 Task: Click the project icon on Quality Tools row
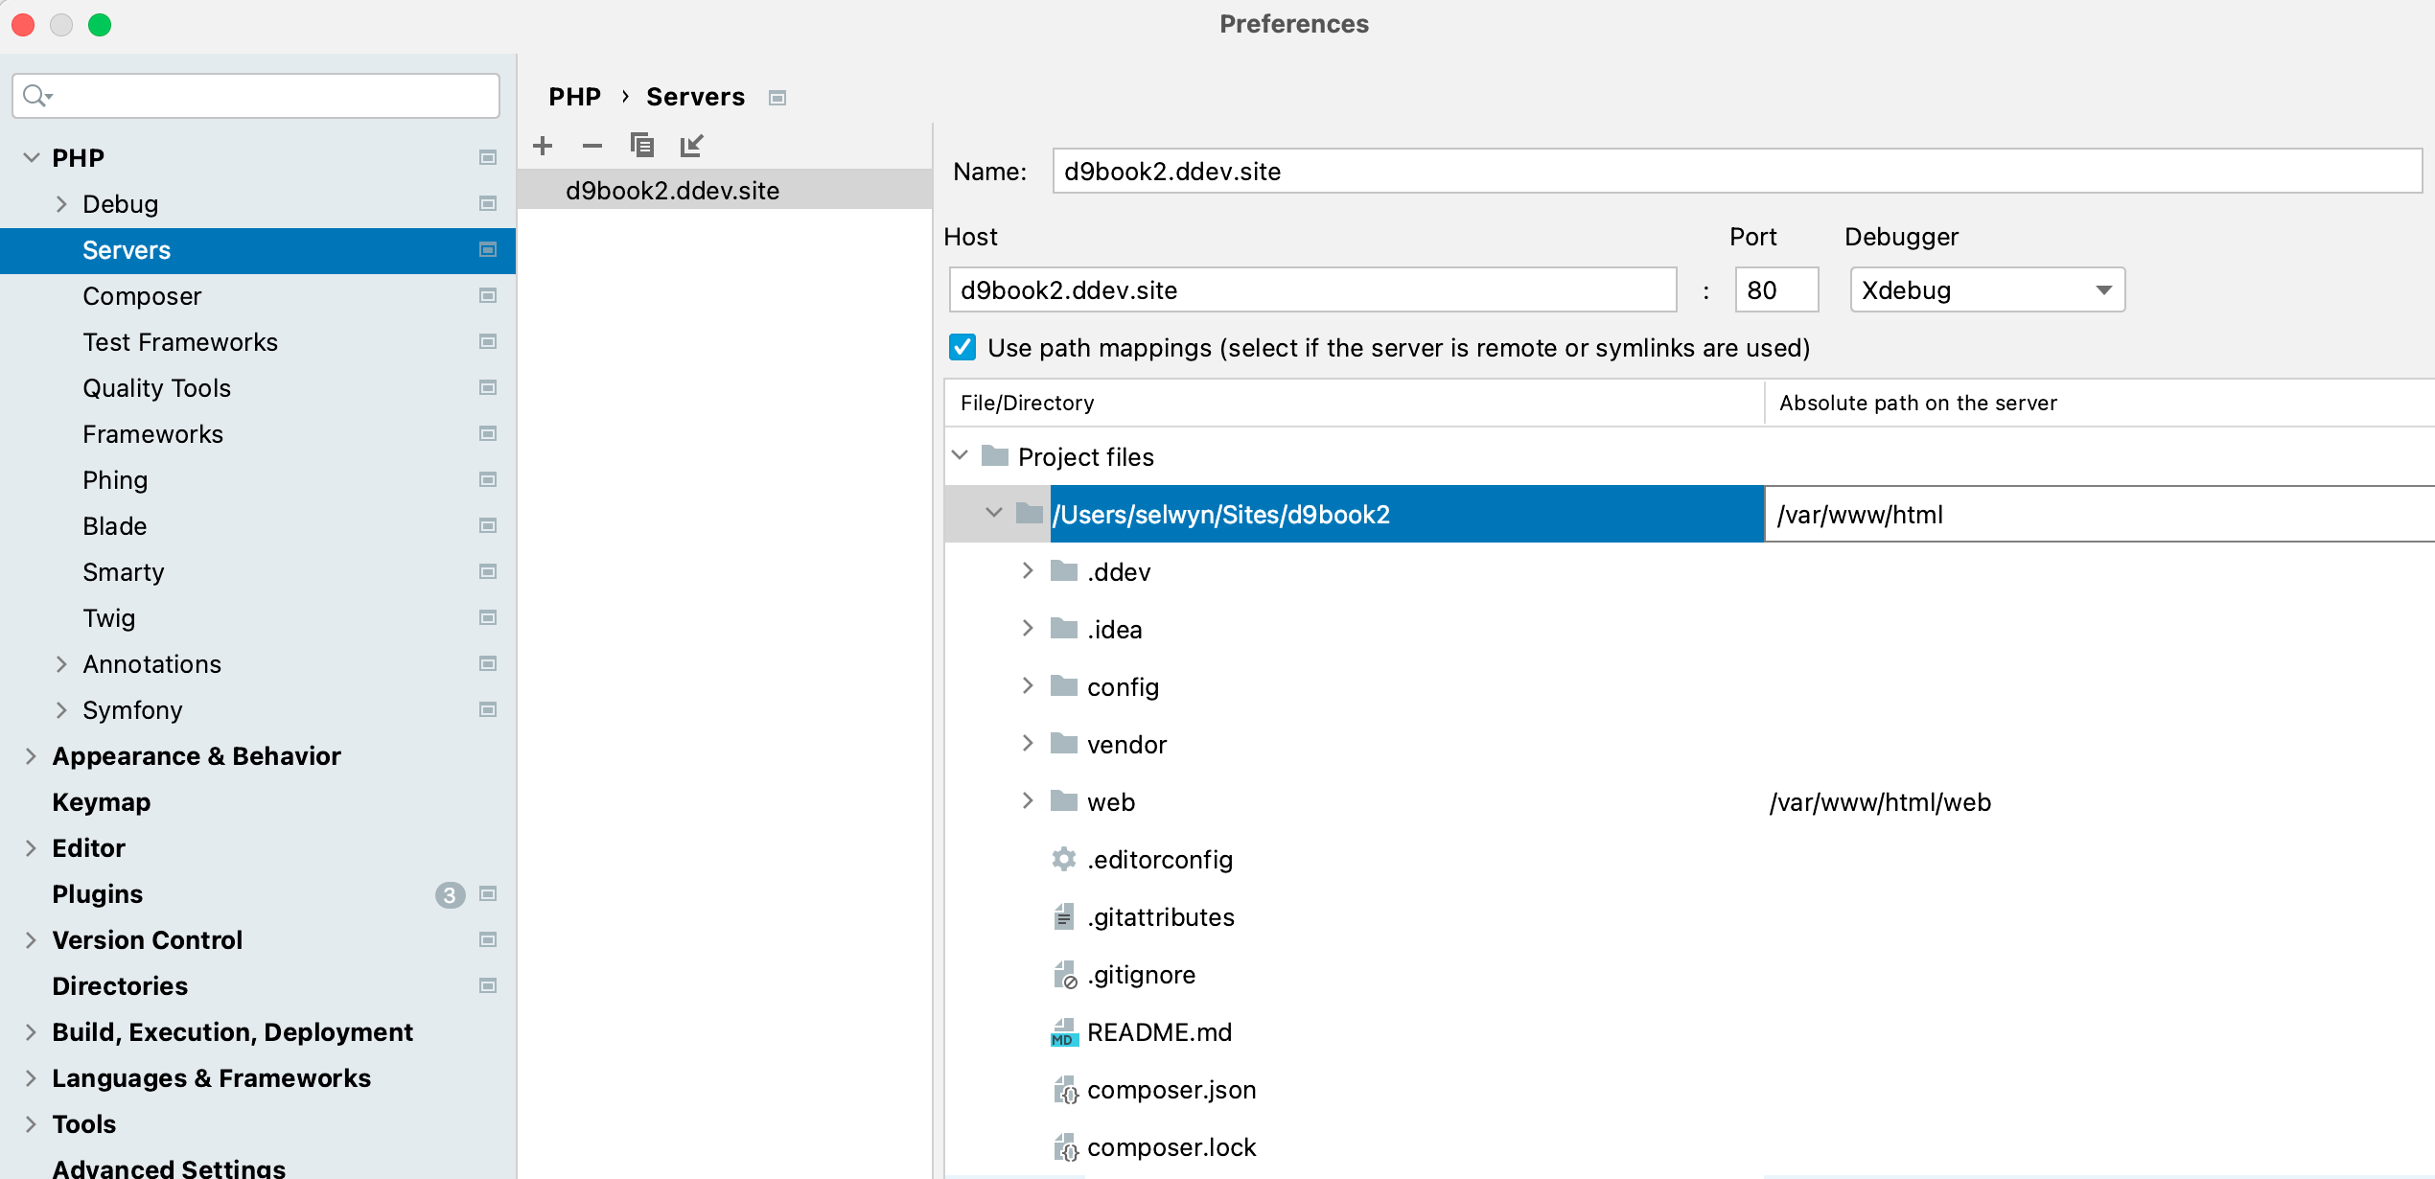[488, 388]
